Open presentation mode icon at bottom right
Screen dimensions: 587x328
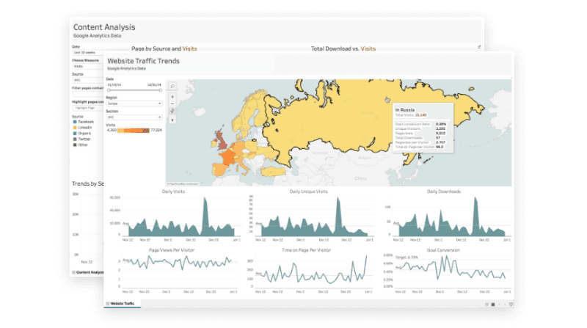click(x=511, y=304)
